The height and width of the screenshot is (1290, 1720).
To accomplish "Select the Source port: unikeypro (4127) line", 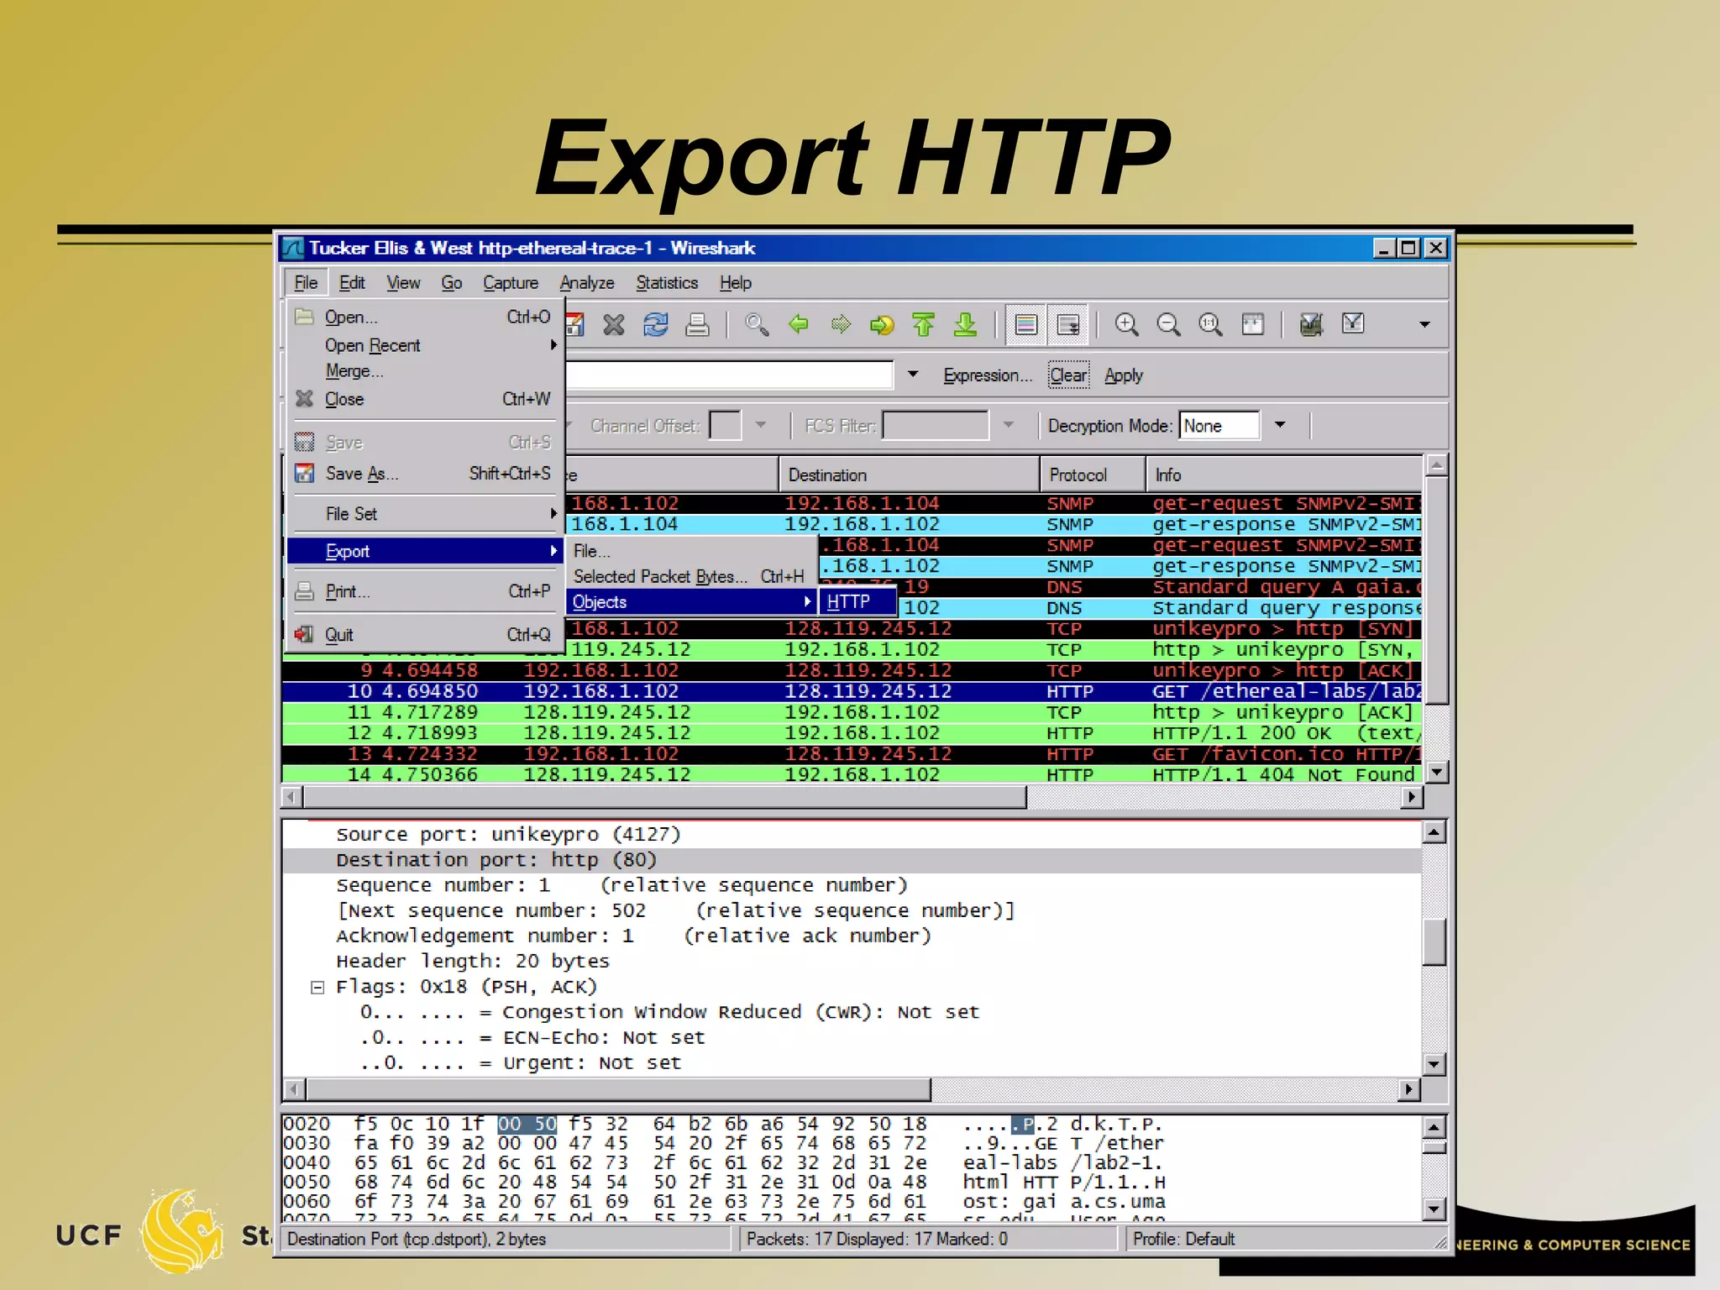I will click(x=852, y=835).
